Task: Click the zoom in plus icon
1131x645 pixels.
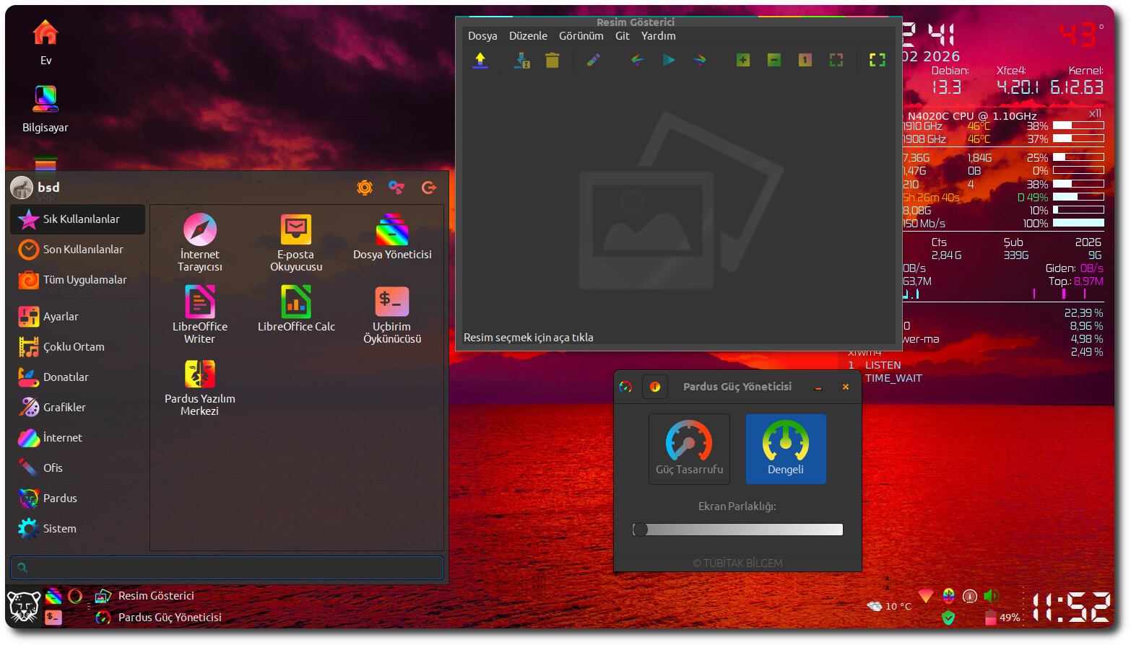Action: click(x=742, y=61)
